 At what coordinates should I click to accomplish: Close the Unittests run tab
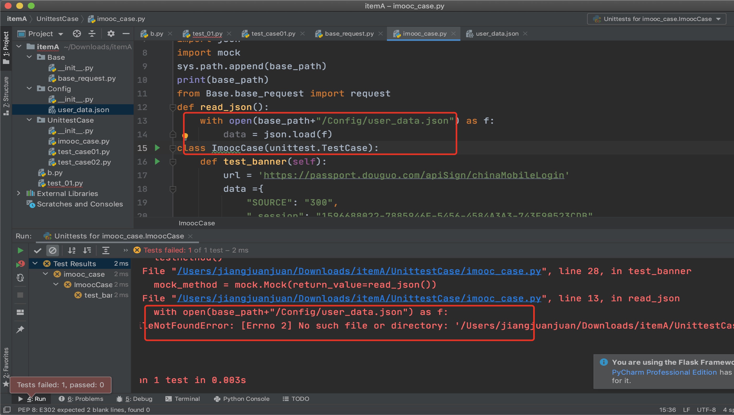click(x=191, y=236)
